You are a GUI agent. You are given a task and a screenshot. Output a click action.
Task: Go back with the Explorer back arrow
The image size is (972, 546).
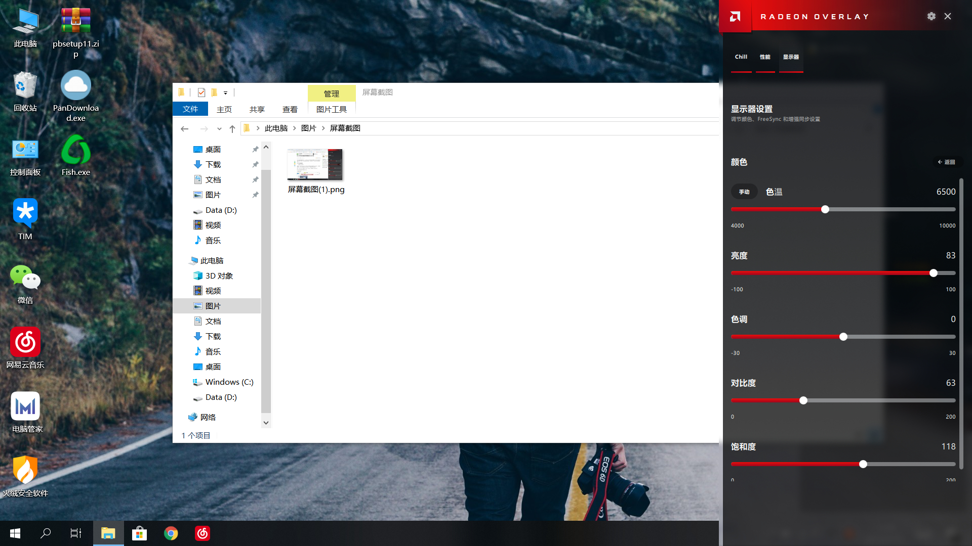(x=185, y=128)
